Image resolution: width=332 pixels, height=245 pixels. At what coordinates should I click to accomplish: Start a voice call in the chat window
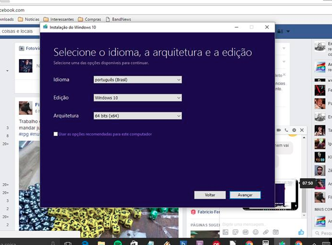coord(286,130)
